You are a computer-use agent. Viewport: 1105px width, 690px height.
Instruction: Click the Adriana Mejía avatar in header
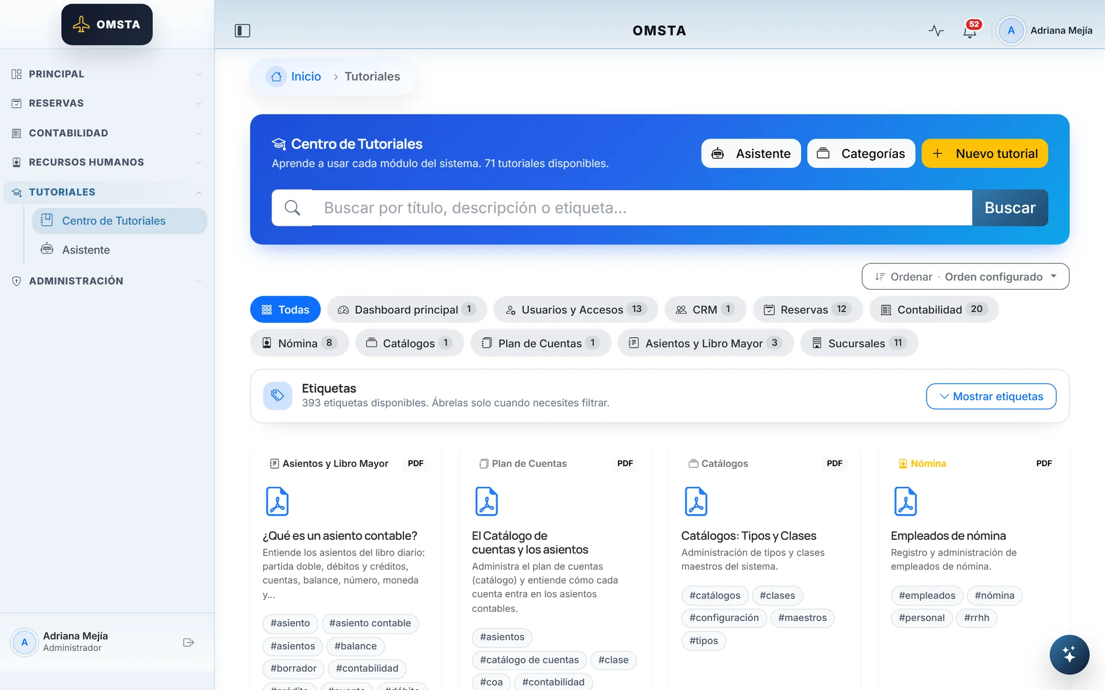(1011, 30)
